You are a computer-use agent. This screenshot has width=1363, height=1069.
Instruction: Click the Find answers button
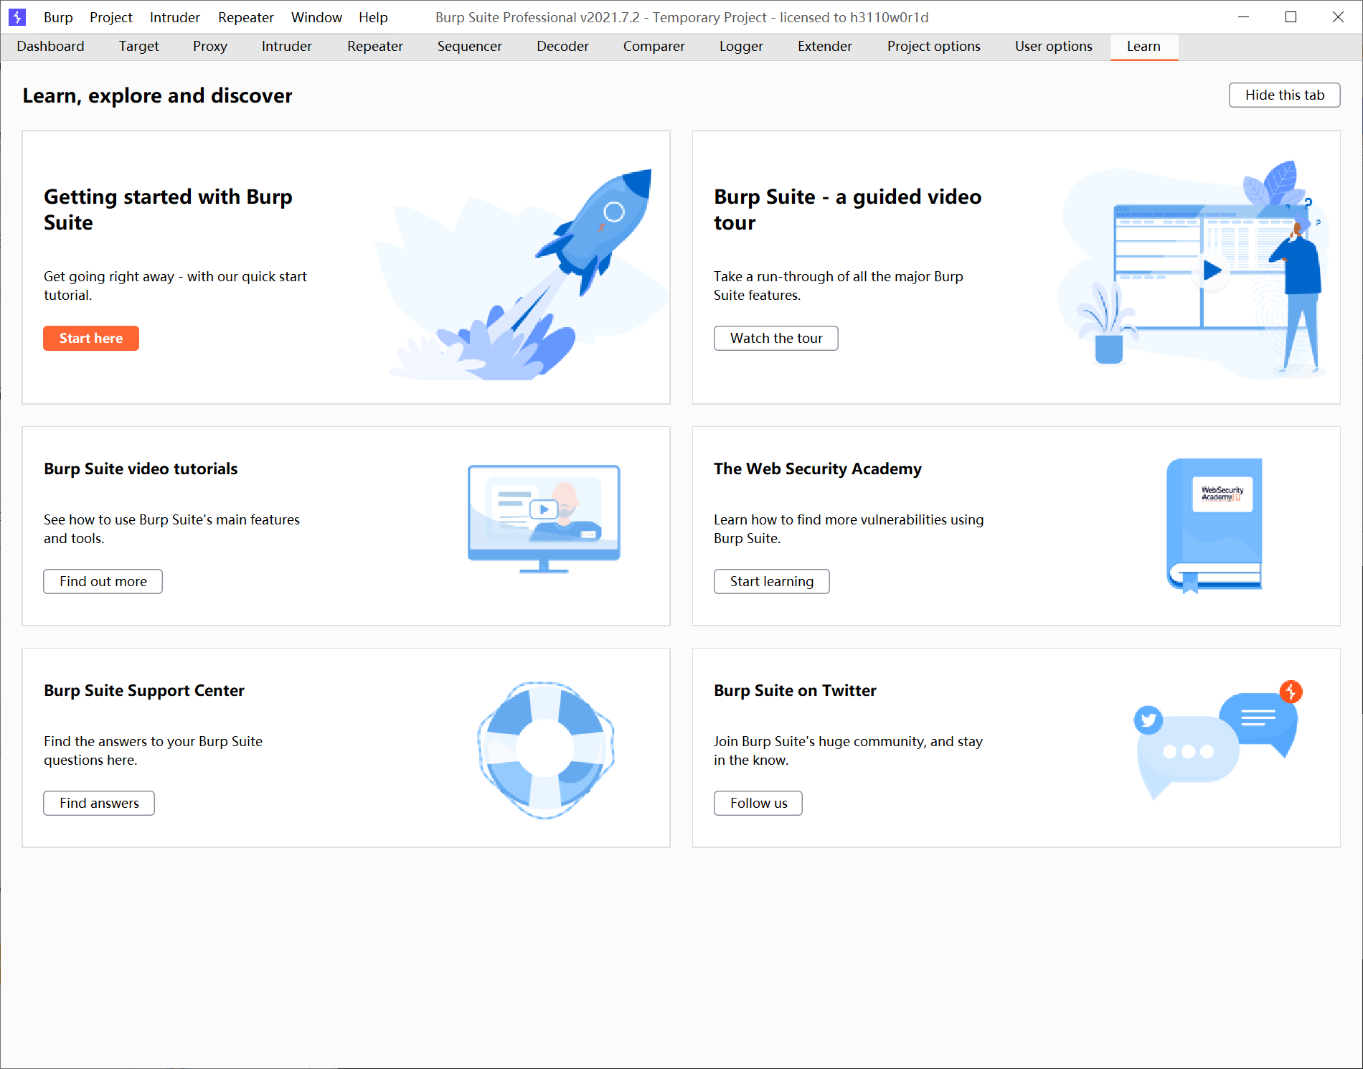99,803
